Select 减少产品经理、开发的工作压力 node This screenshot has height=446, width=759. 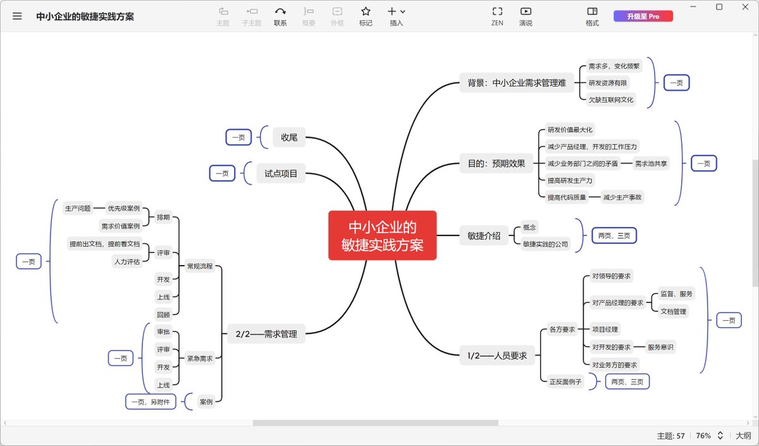592,146
